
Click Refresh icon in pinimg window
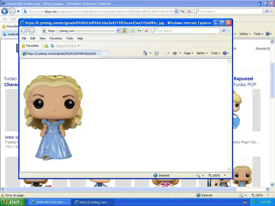[139, 31]
